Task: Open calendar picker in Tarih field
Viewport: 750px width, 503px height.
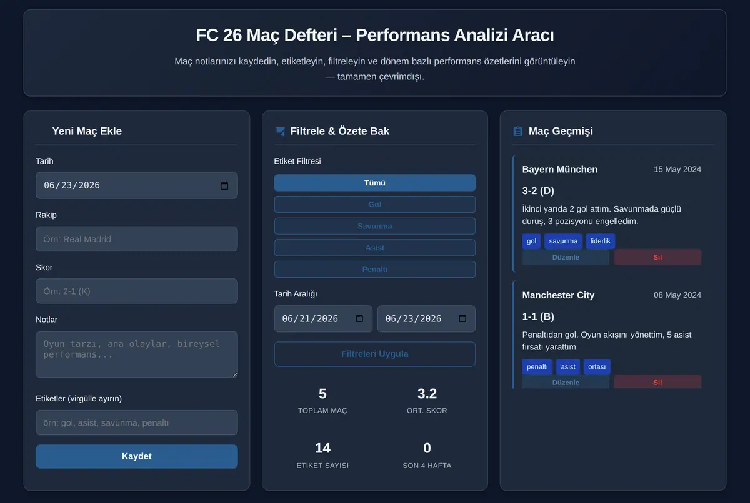Action: tap(224, 185)
